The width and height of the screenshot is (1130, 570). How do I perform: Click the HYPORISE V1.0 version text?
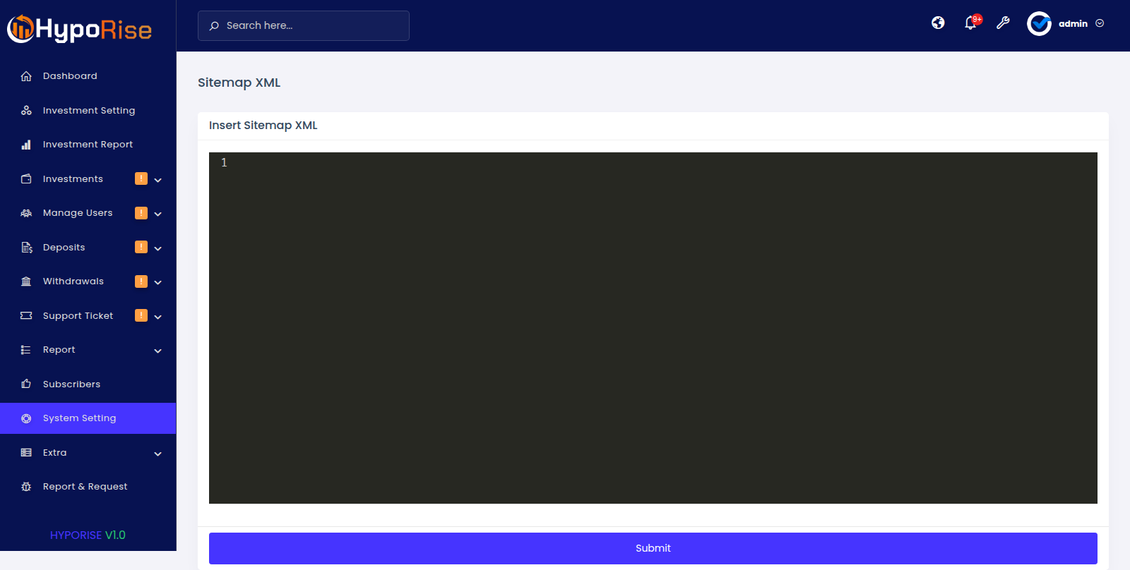pos(88,535)
